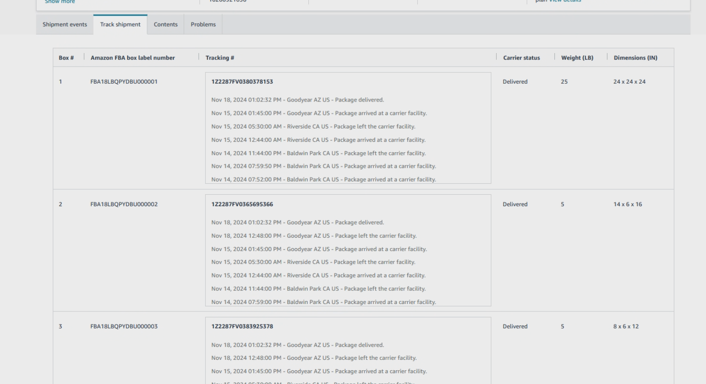This screenshot has height=384, width=706.
Task: Click box 2 Baldwin Park arrived 07:59:00 PM
Action: tap(323, 302)
